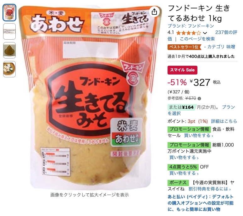Screen dimensions: 243x216
Task: Click the reference price info icon
Action: click(x=199, y=98)
